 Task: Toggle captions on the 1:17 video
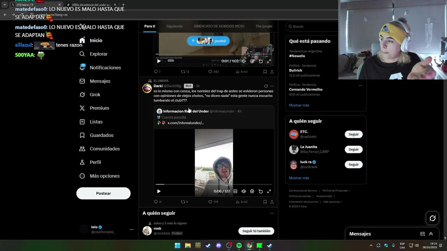[235, 191]
